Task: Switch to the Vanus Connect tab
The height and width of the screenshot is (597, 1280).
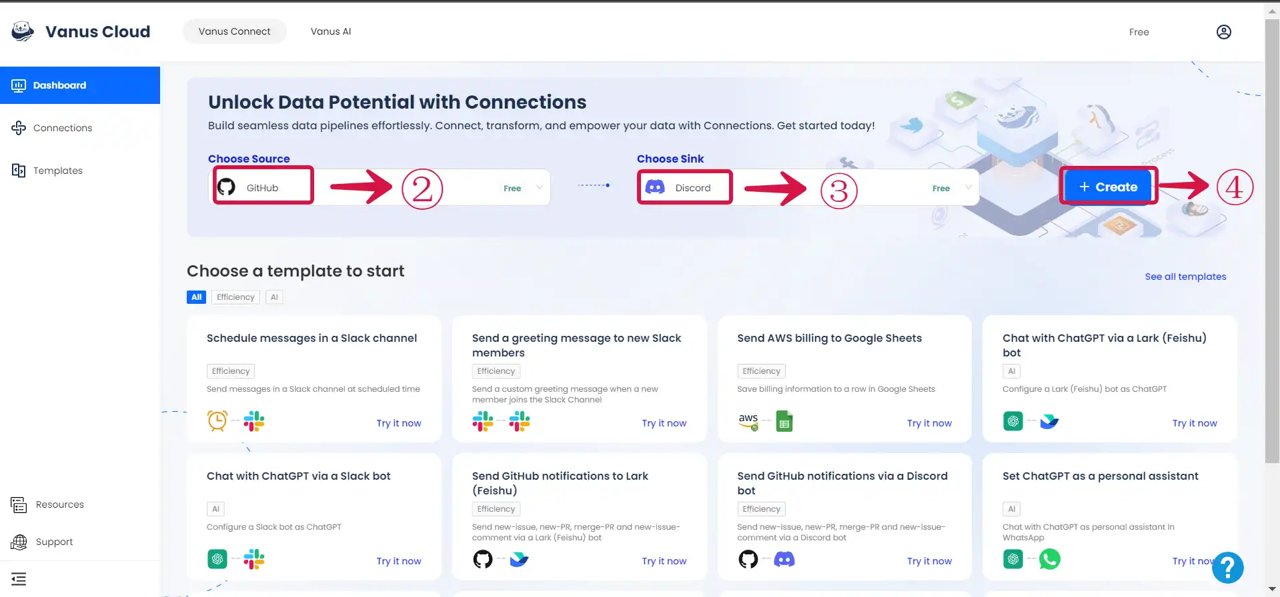Action: 234,31
